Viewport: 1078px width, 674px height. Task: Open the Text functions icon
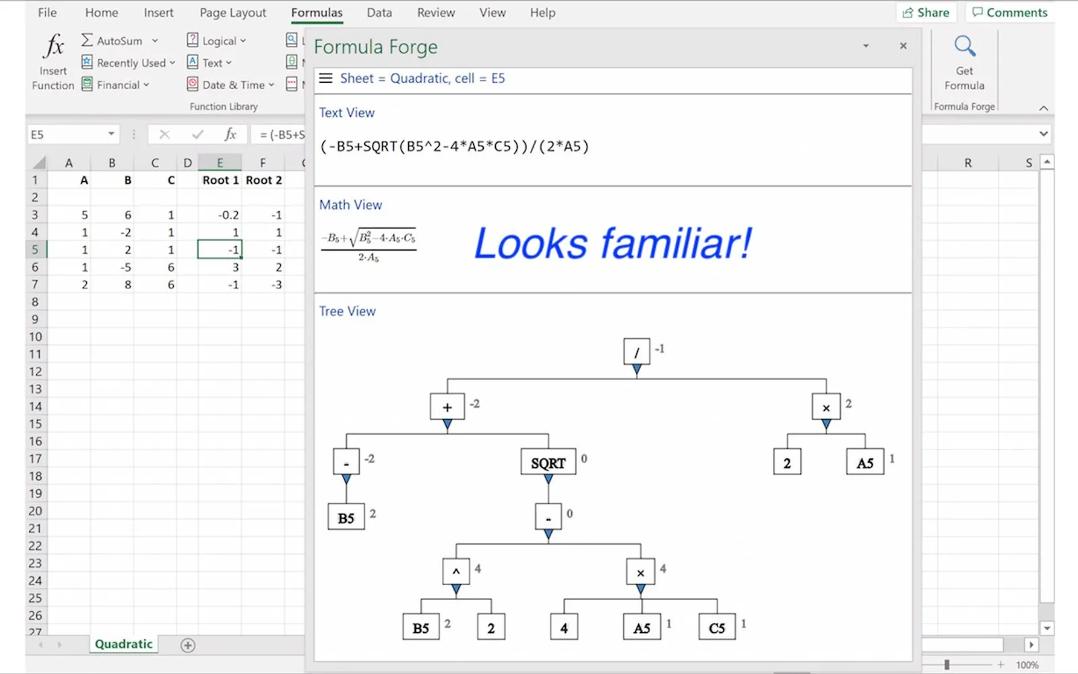pyautogui.click(x=193, y=62)
